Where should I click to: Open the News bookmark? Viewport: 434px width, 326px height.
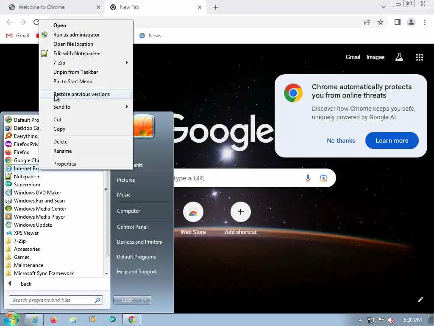[150, 36]
